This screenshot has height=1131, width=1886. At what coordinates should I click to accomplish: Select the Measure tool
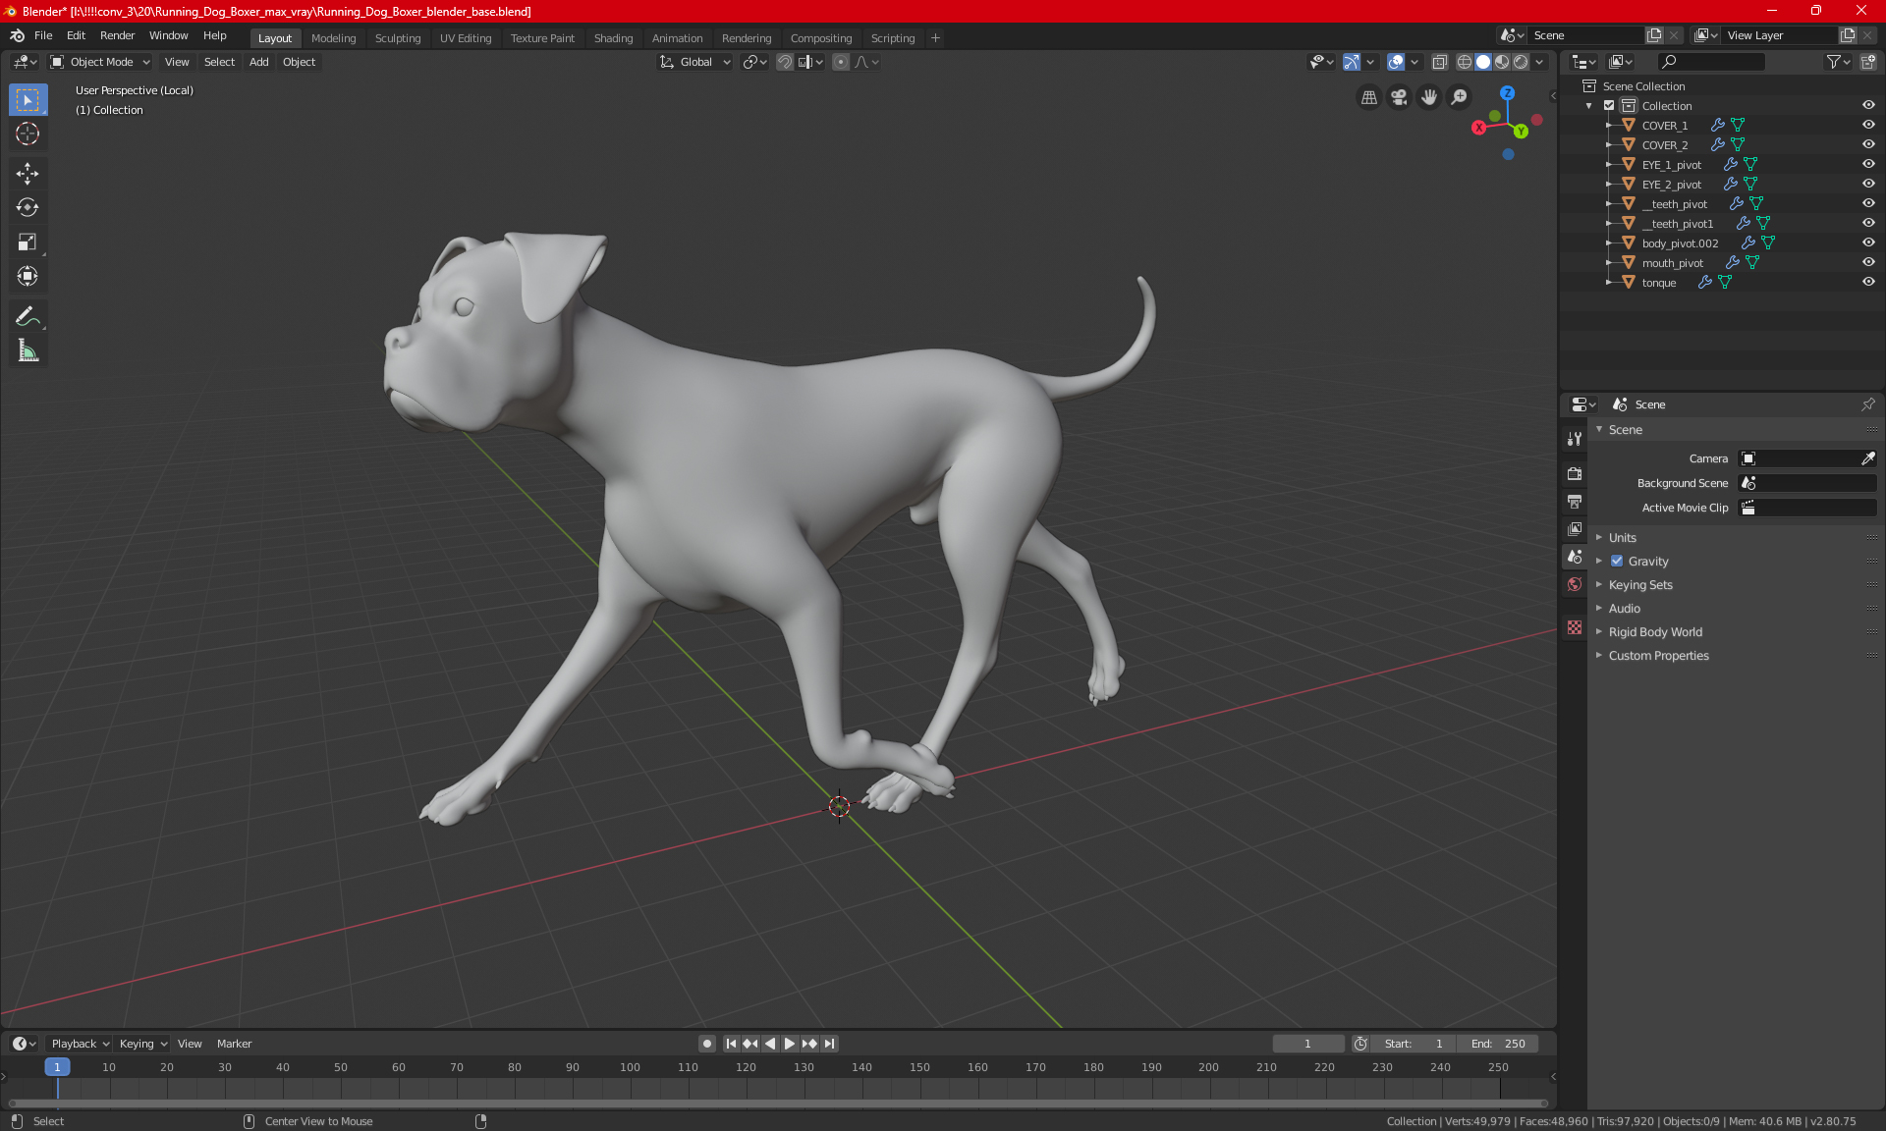point(28,350)
